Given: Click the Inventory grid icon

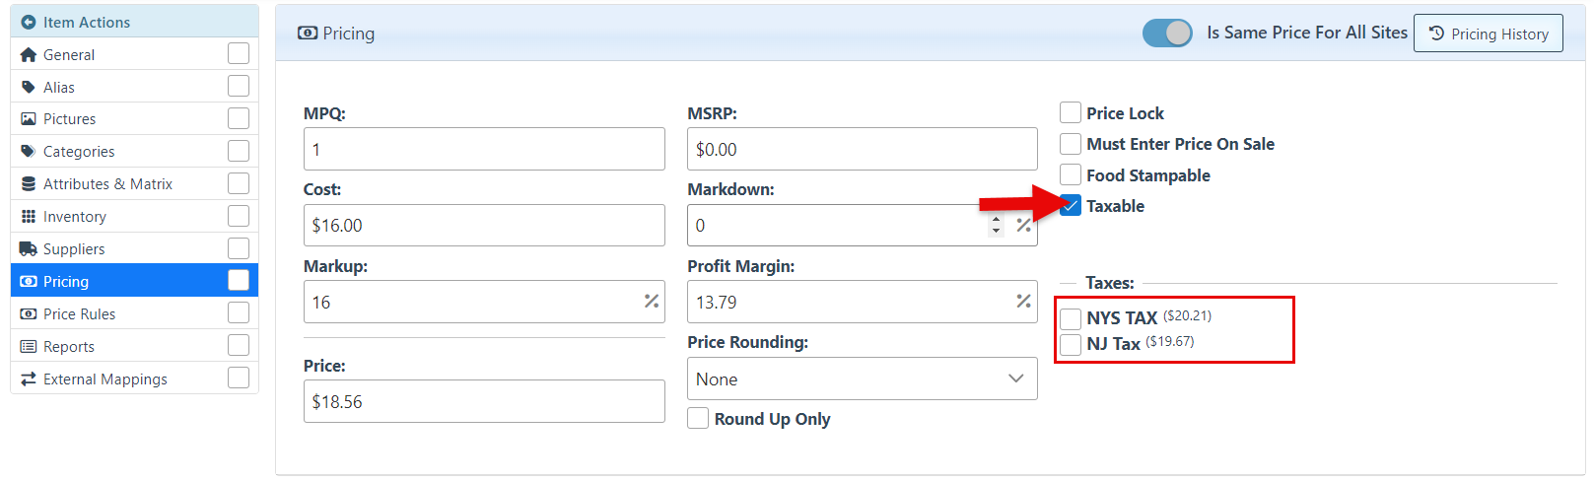Looking at the screenshot, I should (x=28, y=217).
